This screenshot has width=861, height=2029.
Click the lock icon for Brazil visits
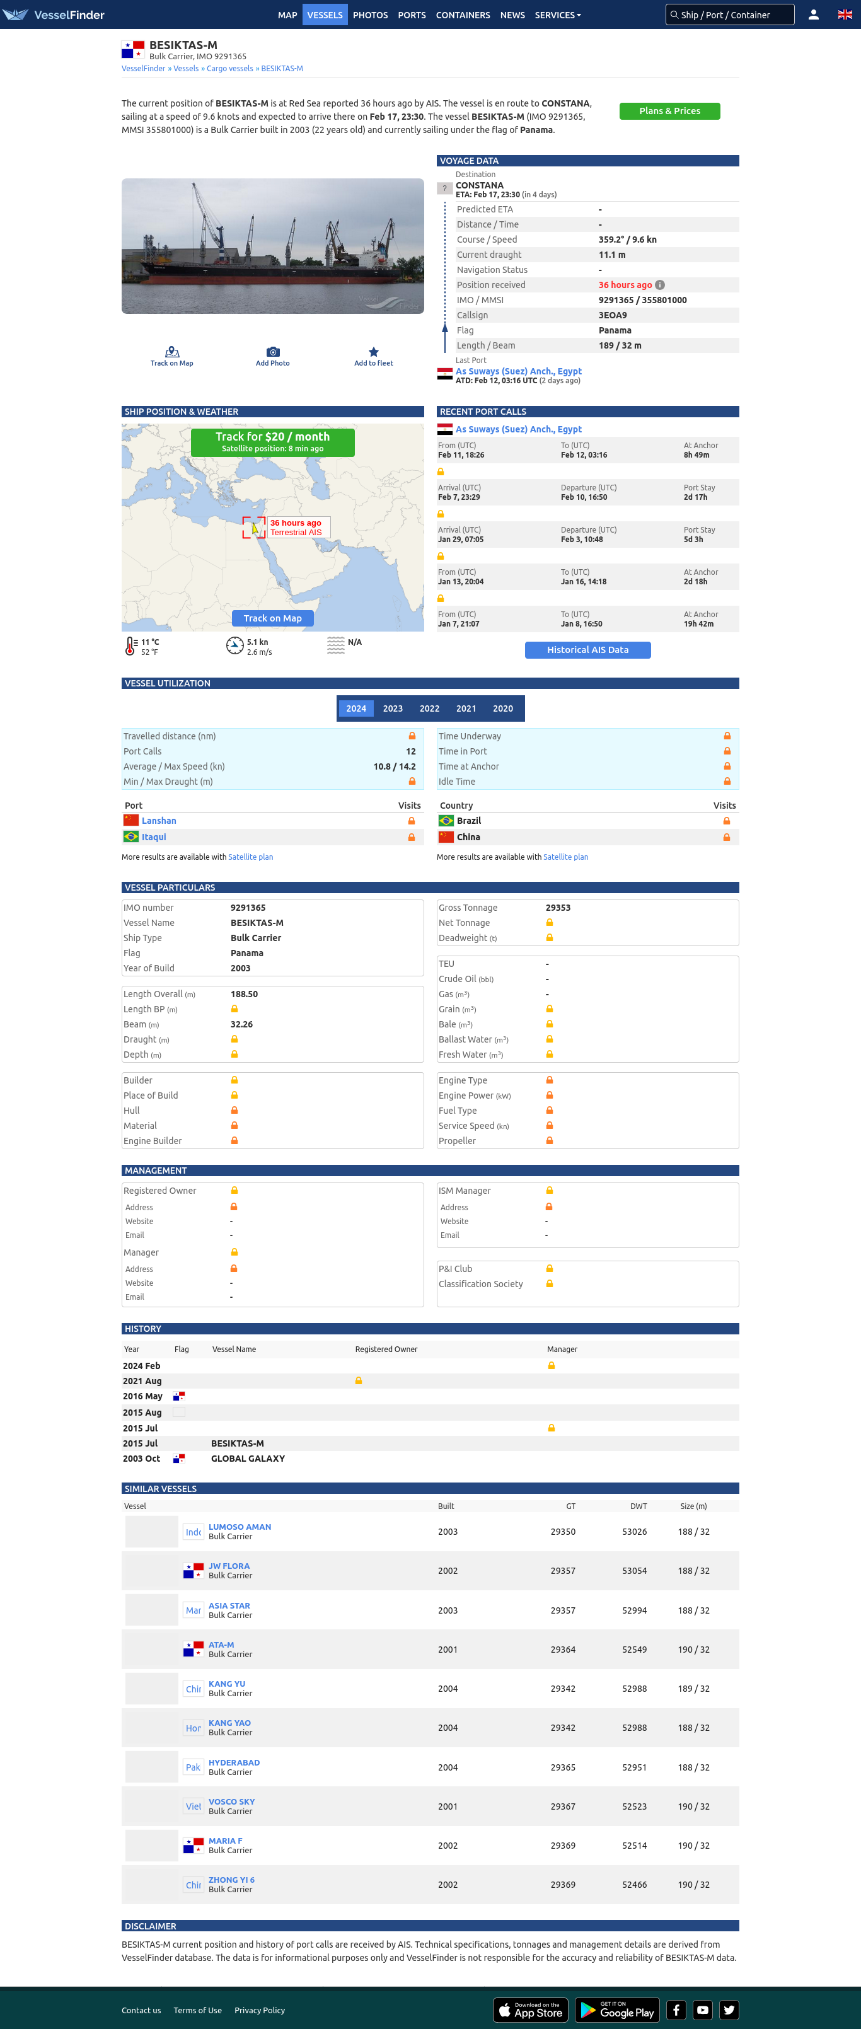726,821
